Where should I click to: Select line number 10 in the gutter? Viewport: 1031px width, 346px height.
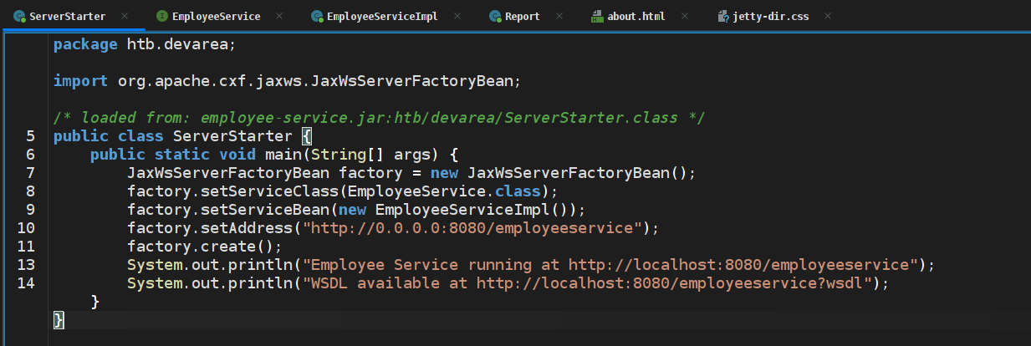pyautogui.click(x=25, y=227)
